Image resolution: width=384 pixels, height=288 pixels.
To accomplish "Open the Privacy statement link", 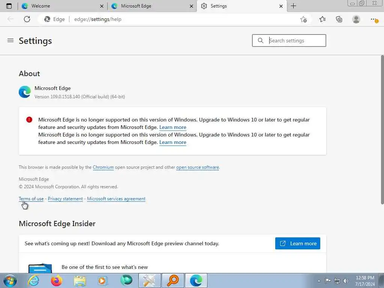I will tap(65, 199).
